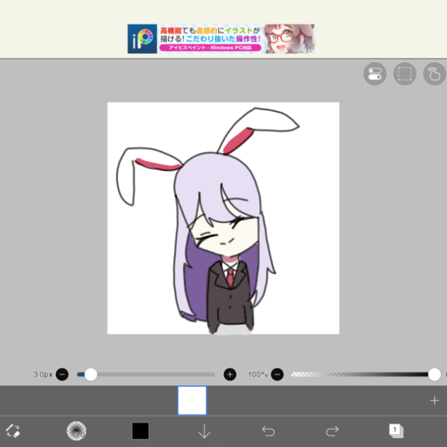Open the toggle switches settings icon
The height and width of the screenshot is (447, 447).
[375, 74]
